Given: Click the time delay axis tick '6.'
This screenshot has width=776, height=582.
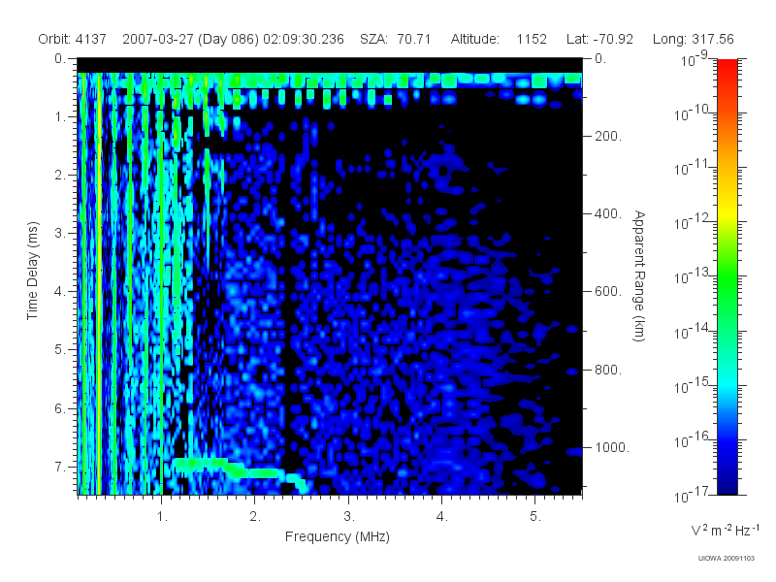Looking at the screenshot, I should [60, 408].
